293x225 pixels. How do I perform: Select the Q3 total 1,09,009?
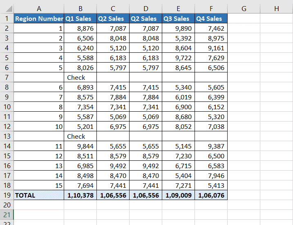(x=179, y=195)
